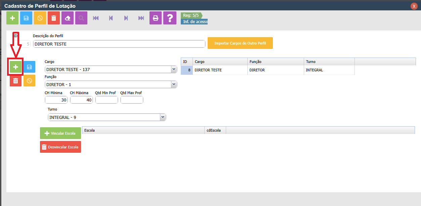The height and width of the screenshot is (206, 421).
Task: Go to the first record navigation arrow
Action: click(x=96, y=18)
